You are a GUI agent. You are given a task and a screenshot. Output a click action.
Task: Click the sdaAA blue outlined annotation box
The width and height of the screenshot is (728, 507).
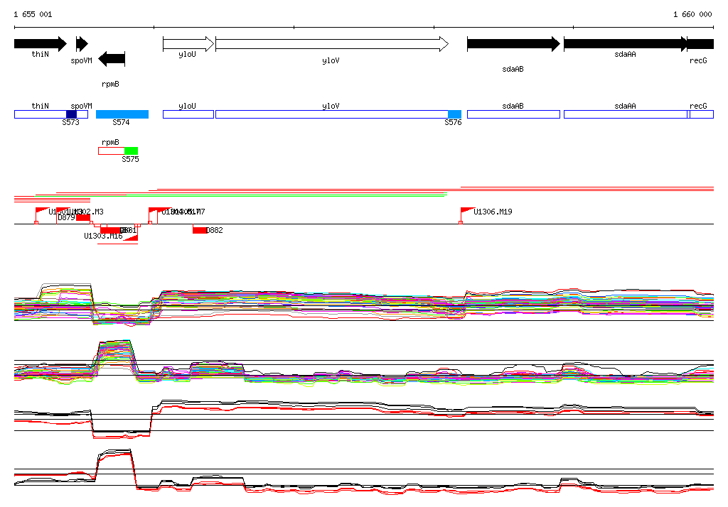pos(625,114)
